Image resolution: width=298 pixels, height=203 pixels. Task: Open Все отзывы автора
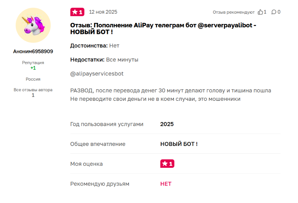[x=33, y=89]
